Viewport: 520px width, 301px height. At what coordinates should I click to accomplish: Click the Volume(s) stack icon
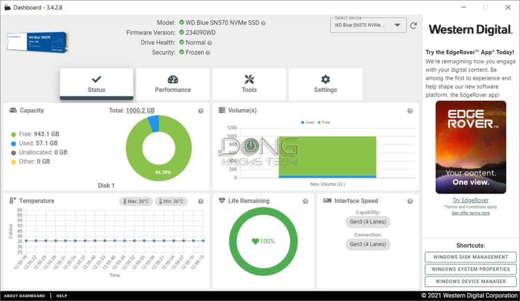222,110
